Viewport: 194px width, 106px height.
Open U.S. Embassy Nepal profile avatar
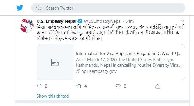click(x=27, y=26)
